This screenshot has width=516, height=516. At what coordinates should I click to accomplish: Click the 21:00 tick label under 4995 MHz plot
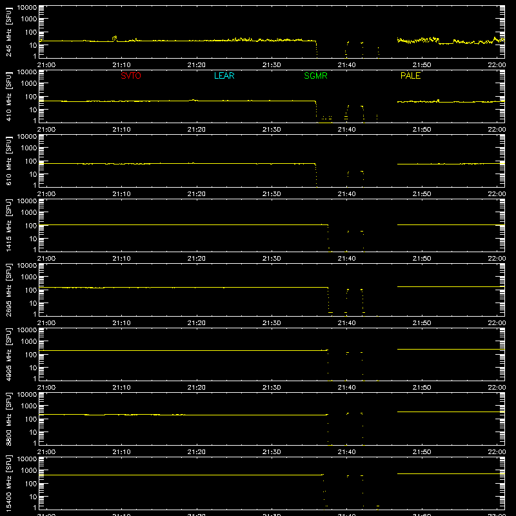tap(46, 388)
